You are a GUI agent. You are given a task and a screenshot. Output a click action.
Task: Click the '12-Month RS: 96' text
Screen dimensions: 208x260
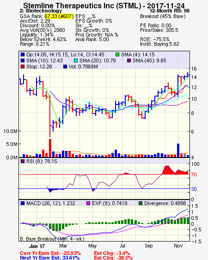pos(170,11)
